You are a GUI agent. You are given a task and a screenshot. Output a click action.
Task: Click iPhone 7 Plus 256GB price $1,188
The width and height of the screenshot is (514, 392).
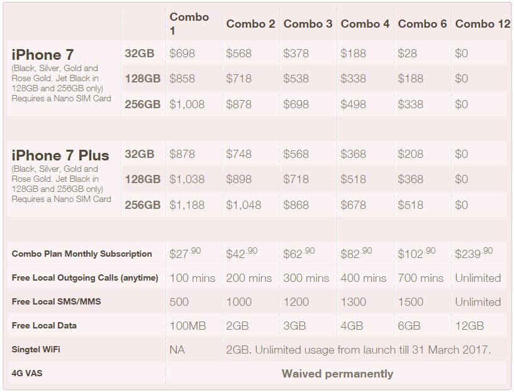pos(187,205)
